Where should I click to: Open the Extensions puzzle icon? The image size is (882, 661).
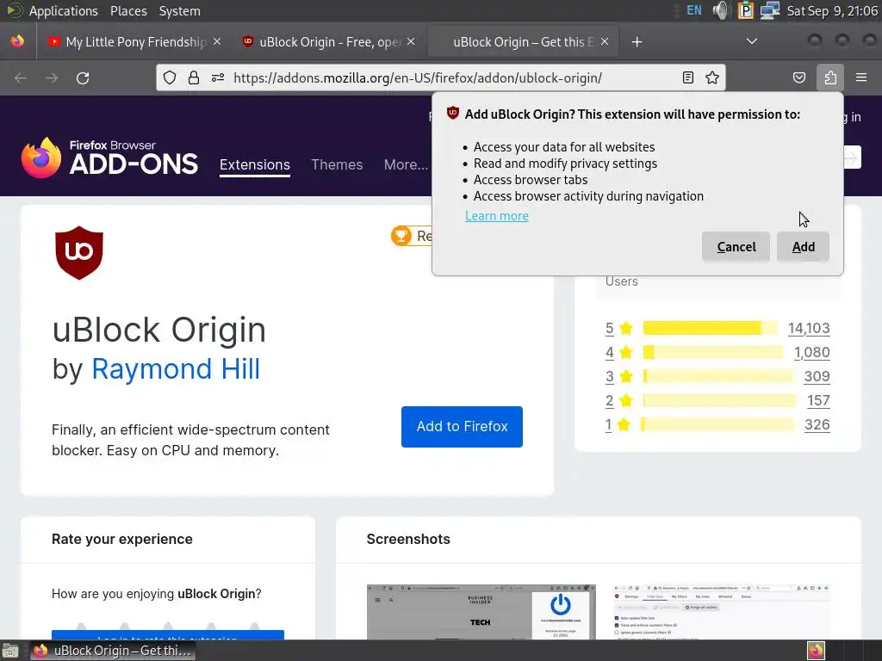(x=830, y=77)
